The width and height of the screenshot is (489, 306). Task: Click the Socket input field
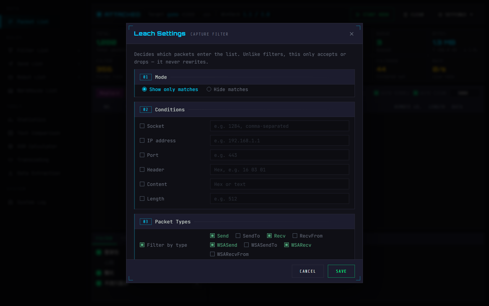pos(280,126)
